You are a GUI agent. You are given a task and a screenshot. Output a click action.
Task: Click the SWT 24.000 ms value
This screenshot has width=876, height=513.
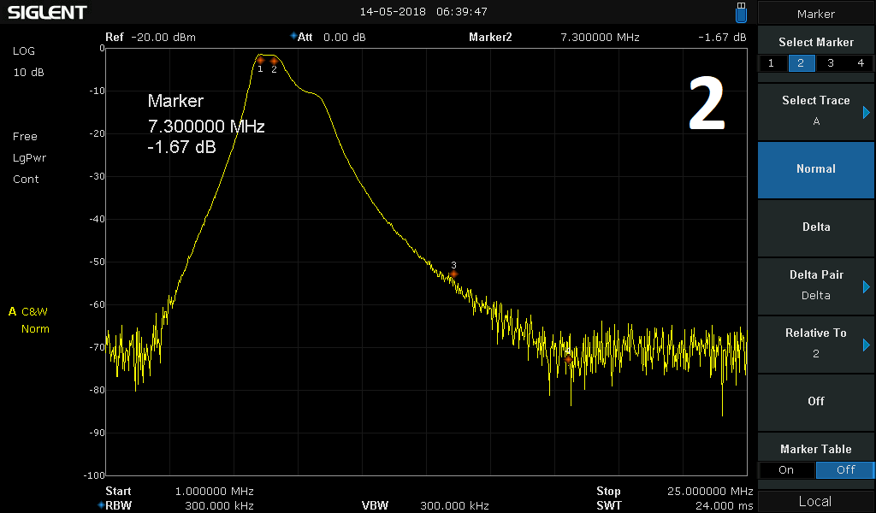point(724,506)
